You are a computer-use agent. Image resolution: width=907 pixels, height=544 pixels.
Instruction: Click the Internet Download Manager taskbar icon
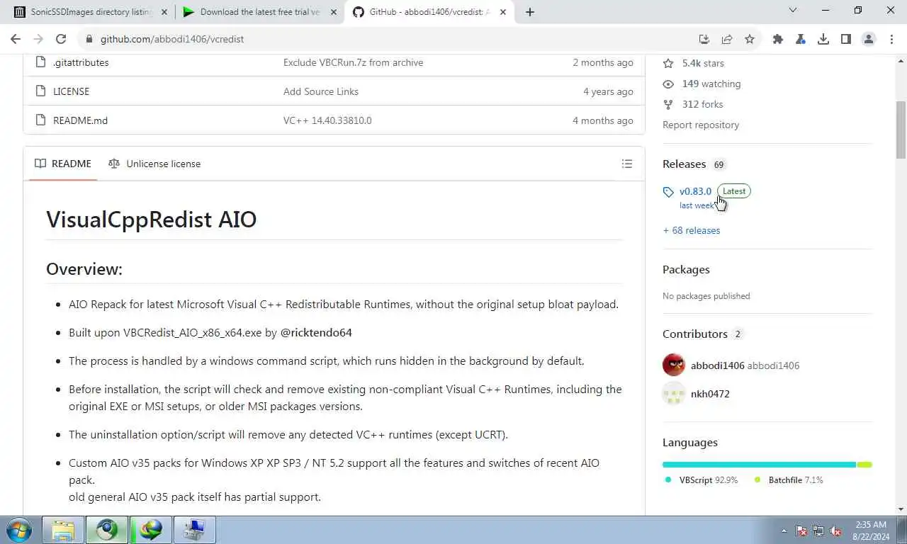[x=151, y=530]
